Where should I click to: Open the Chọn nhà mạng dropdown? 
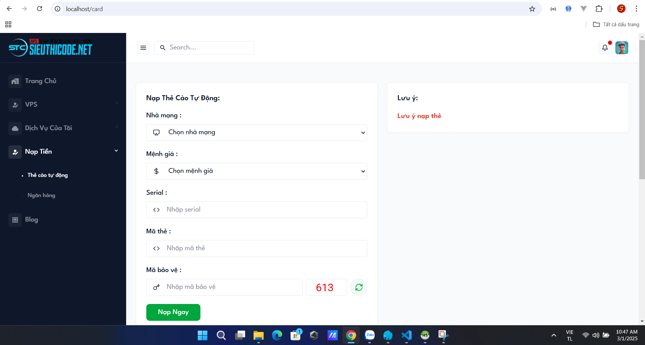click(x=257, y=132)
